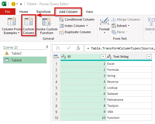155x124 pixels.
Task: Click the Excel application icon
Action: (4, 4)
